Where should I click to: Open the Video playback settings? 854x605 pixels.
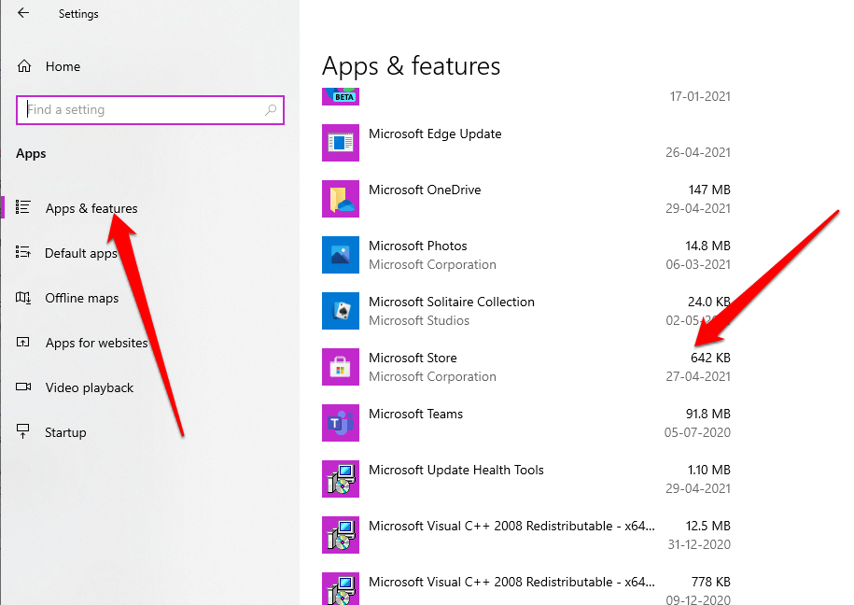(90, 387)
